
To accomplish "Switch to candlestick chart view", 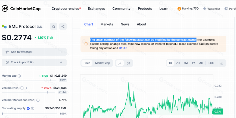I will 128,63.
